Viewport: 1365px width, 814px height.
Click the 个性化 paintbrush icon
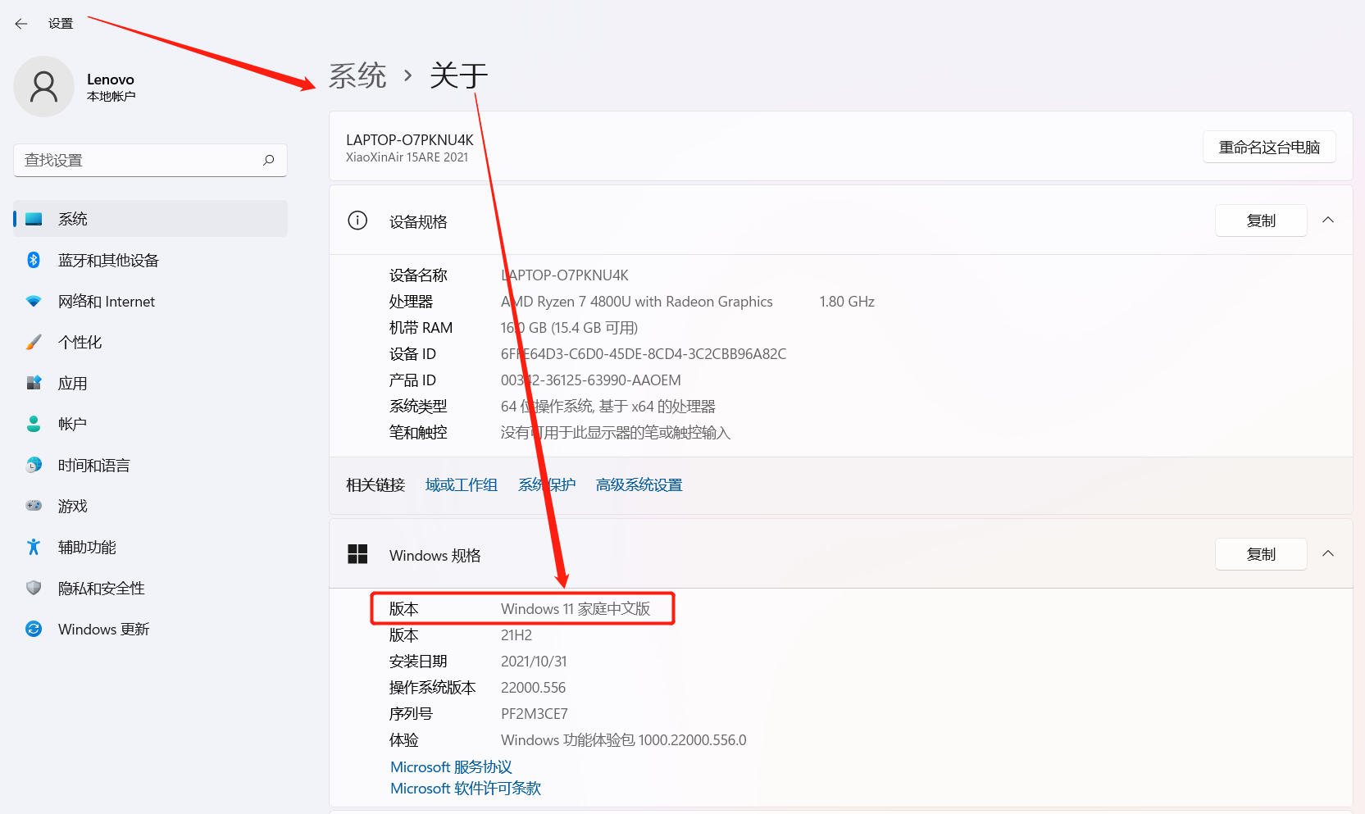point(34,342)
